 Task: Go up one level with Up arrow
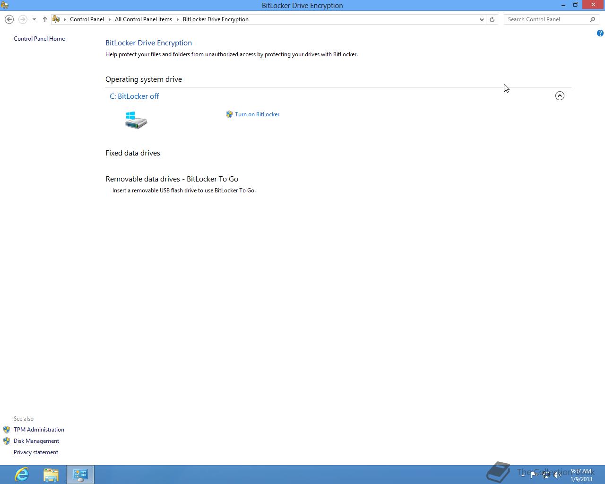[44, 19]
